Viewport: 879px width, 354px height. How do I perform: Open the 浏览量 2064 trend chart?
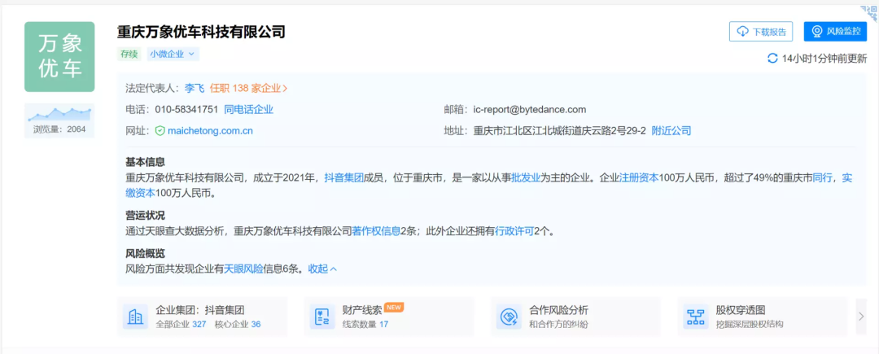59,120
